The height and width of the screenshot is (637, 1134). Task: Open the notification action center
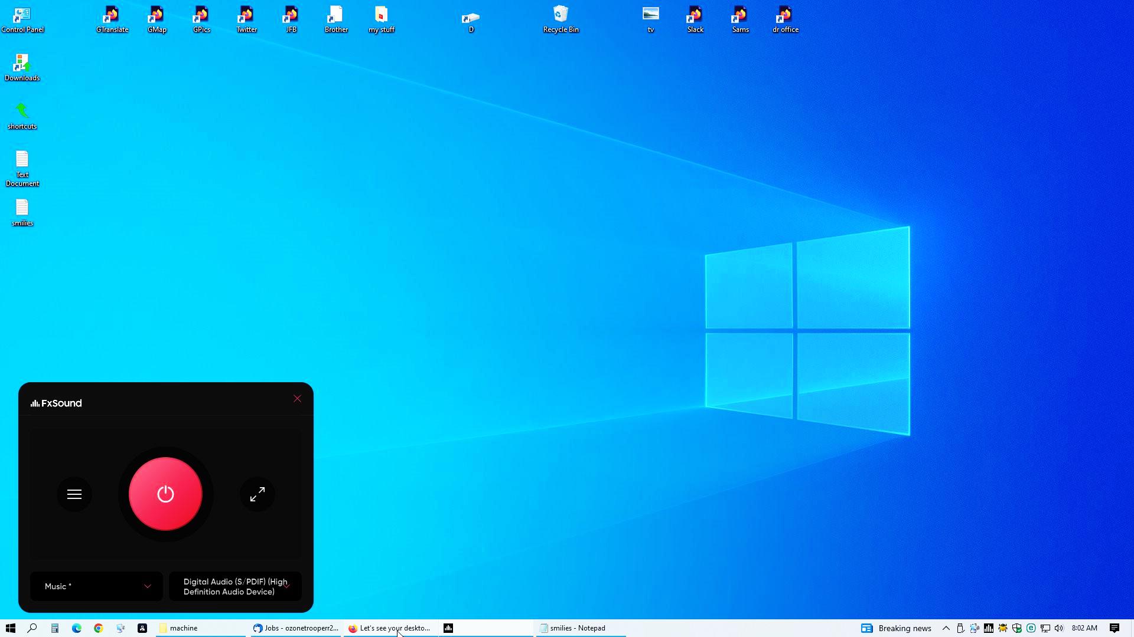[1115, 628]
